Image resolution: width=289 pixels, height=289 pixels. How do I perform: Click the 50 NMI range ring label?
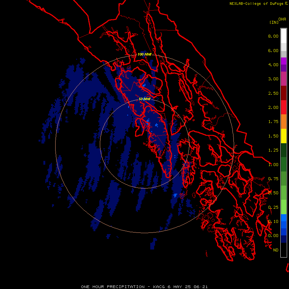click(144, 99)
